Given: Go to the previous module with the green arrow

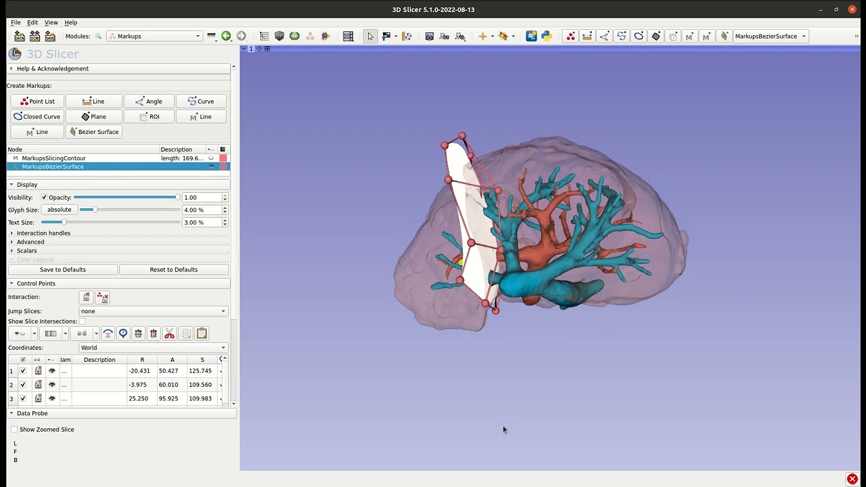Looking at the screenshot, I should [x=226, y=36].
